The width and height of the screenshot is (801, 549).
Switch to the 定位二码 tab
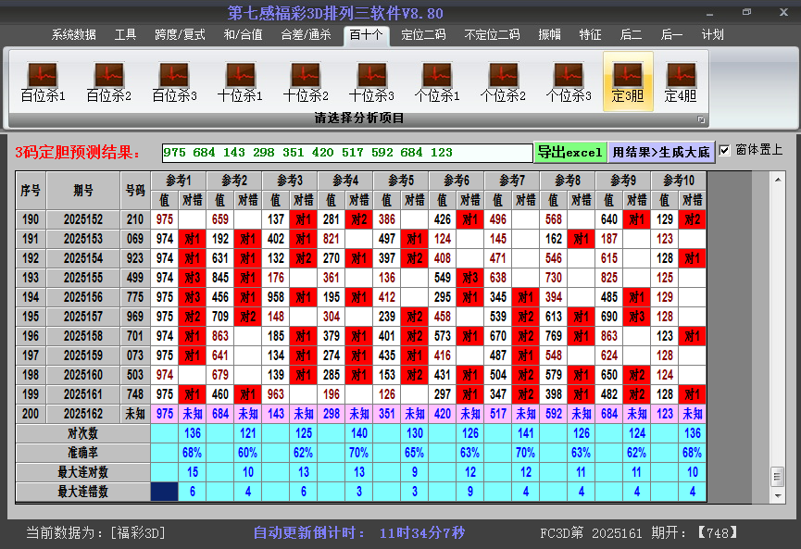pyautogui.click(x=423, y=35)
